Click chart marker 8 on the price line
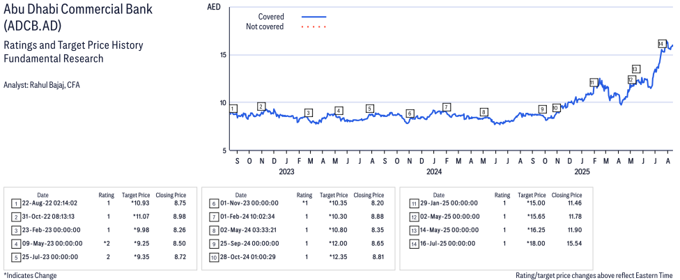 coord(484,112)
